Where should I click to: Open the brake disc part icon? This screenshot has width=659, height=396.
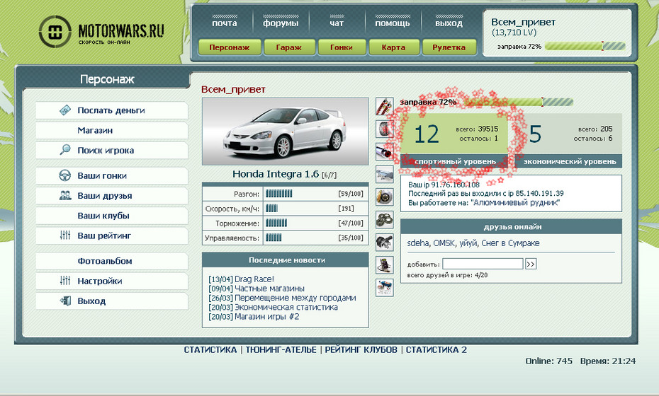point(385,197)
